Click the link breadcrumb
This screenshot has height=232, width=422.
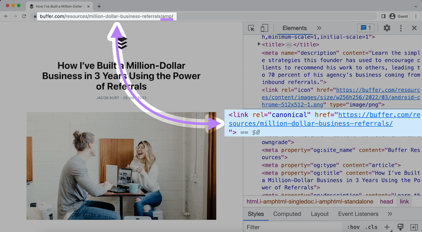click(404, 202)
